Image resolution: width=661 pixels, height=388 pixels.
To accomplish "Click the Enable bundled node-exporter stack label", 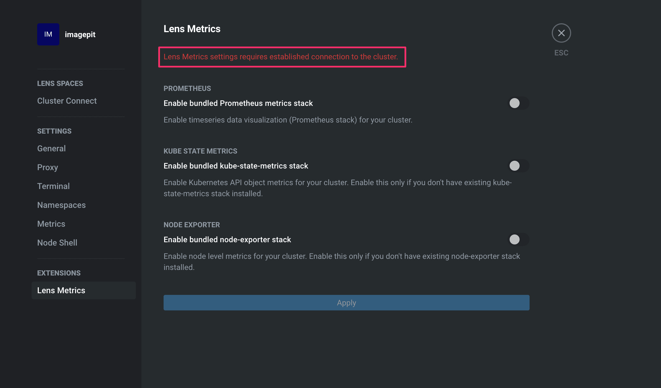I will tap(227, 239).
